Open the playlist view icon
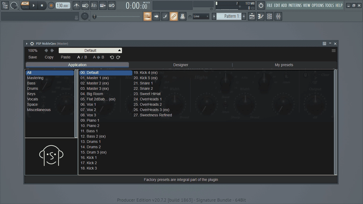 click(252, 16)
